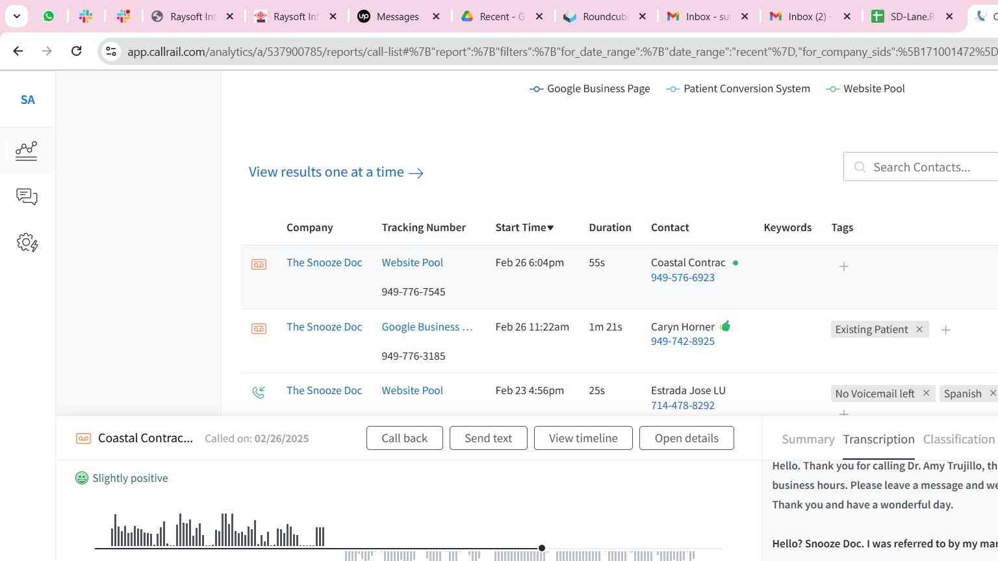The width and height of the screenshot is (998, 561).
Task: Open the browser tab search dropdown
Action: 17,16
